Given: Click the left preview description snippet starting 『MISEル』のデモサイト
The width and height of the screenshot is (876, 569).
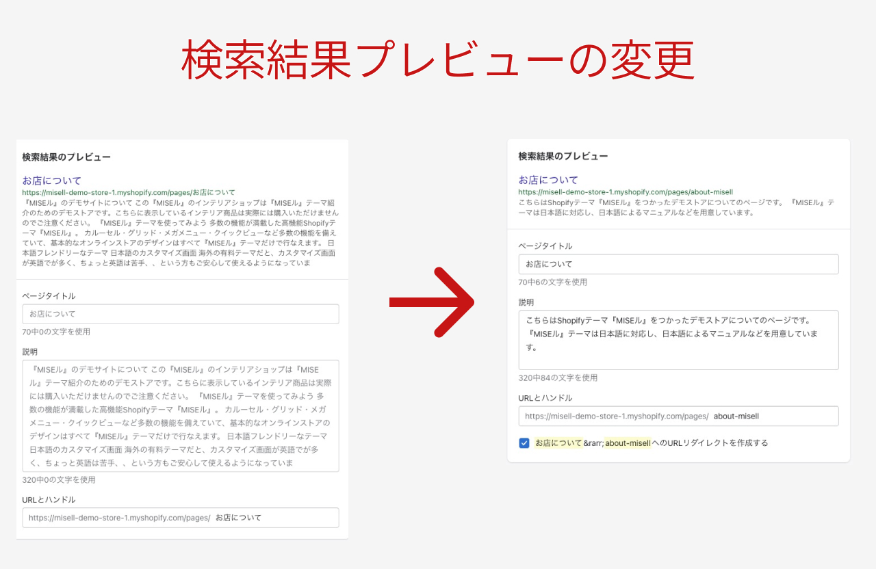Looking at the screenshot, I should [x=181, y=233].
